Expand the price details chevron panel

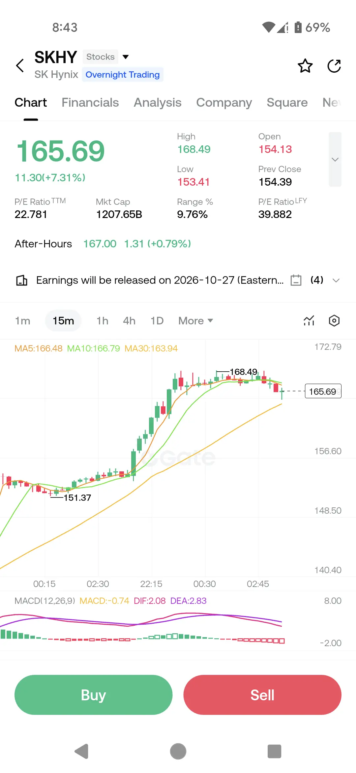(335, 160)
